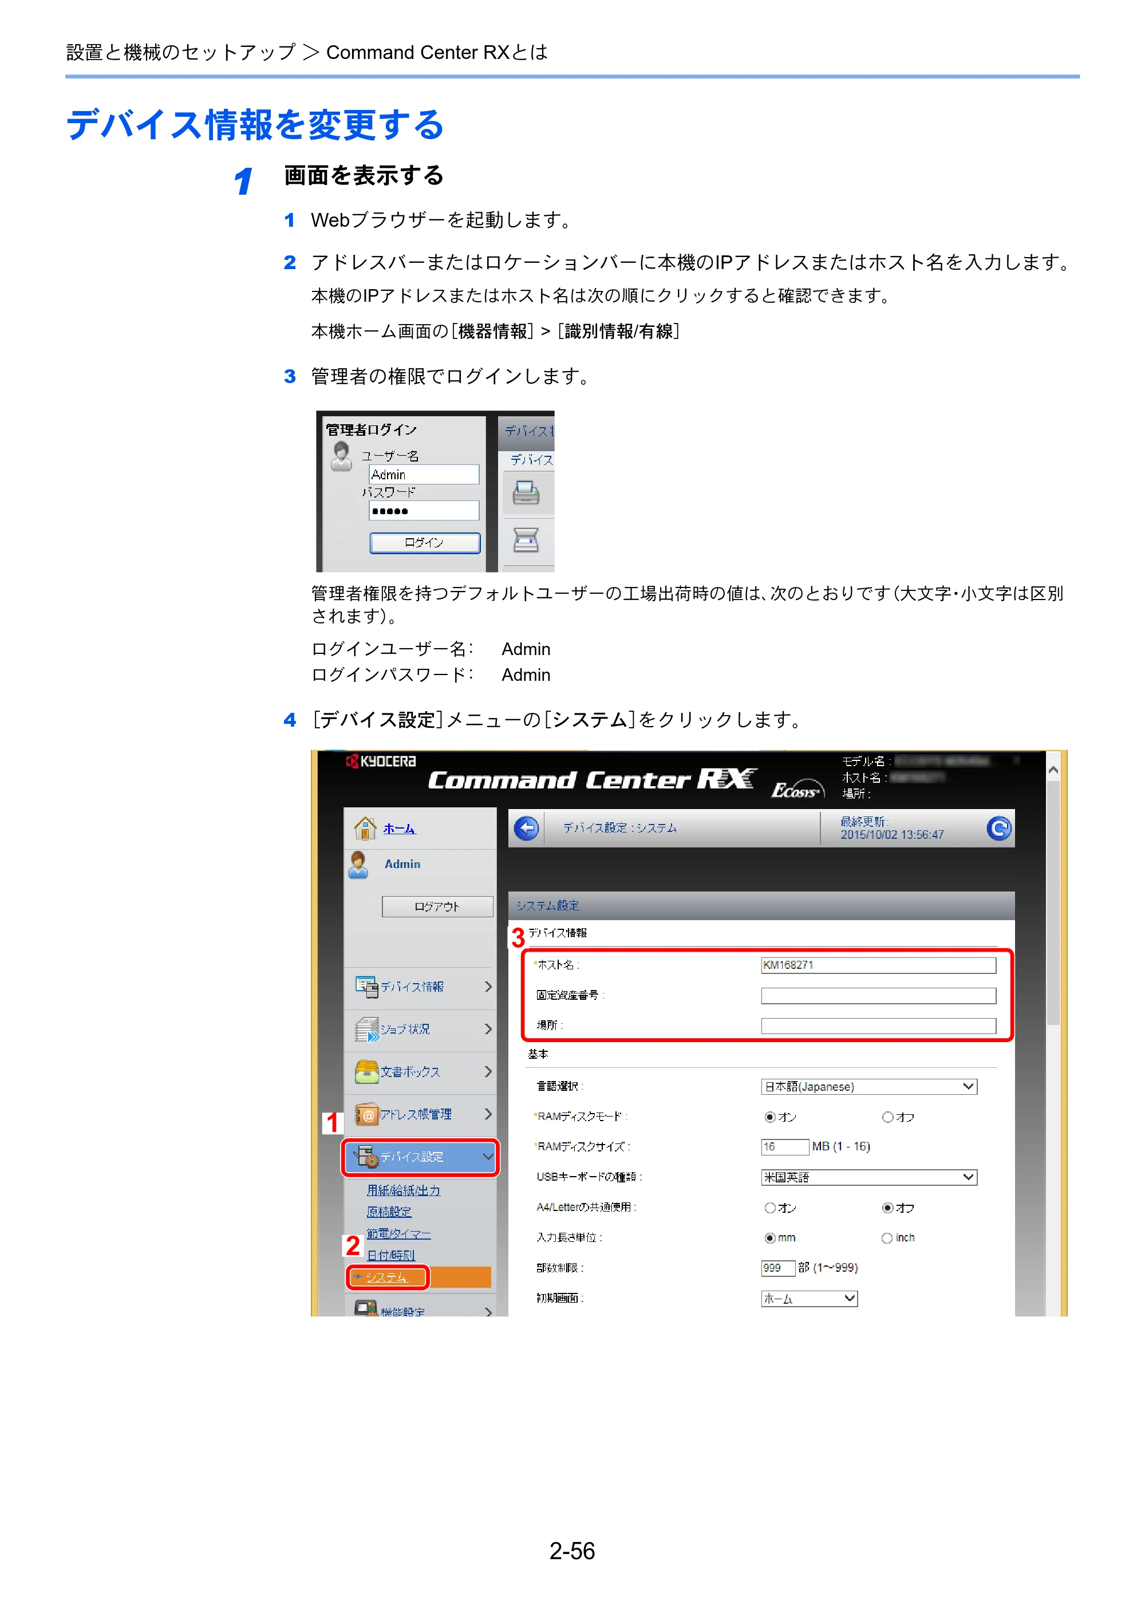
Task: Click the user silhouette icon in 管理者ログイン
Action: click(x=342, y=456)
